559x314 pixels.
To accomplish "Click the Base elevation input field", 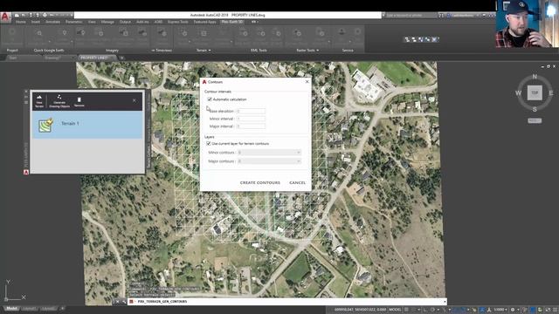I will tap(251, 111).
